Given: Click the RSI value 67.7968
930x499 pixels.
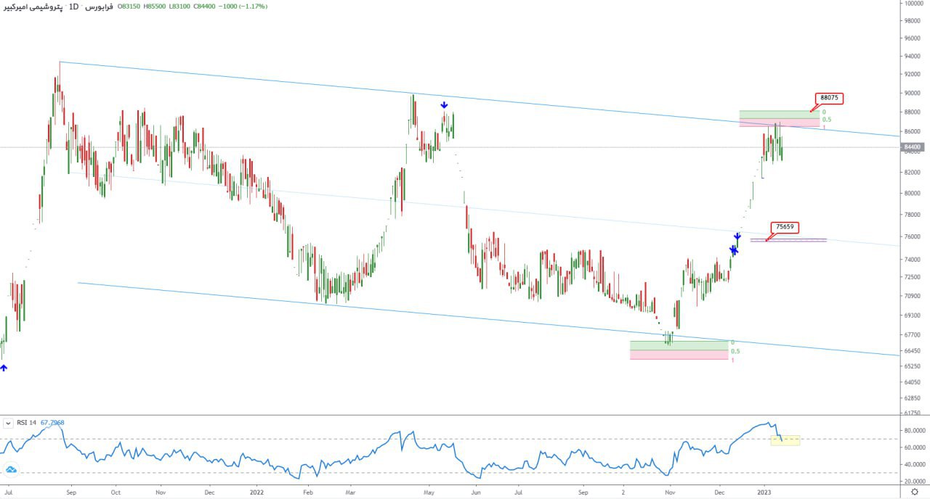Looking at the screenshot, I should coord(52,422).
